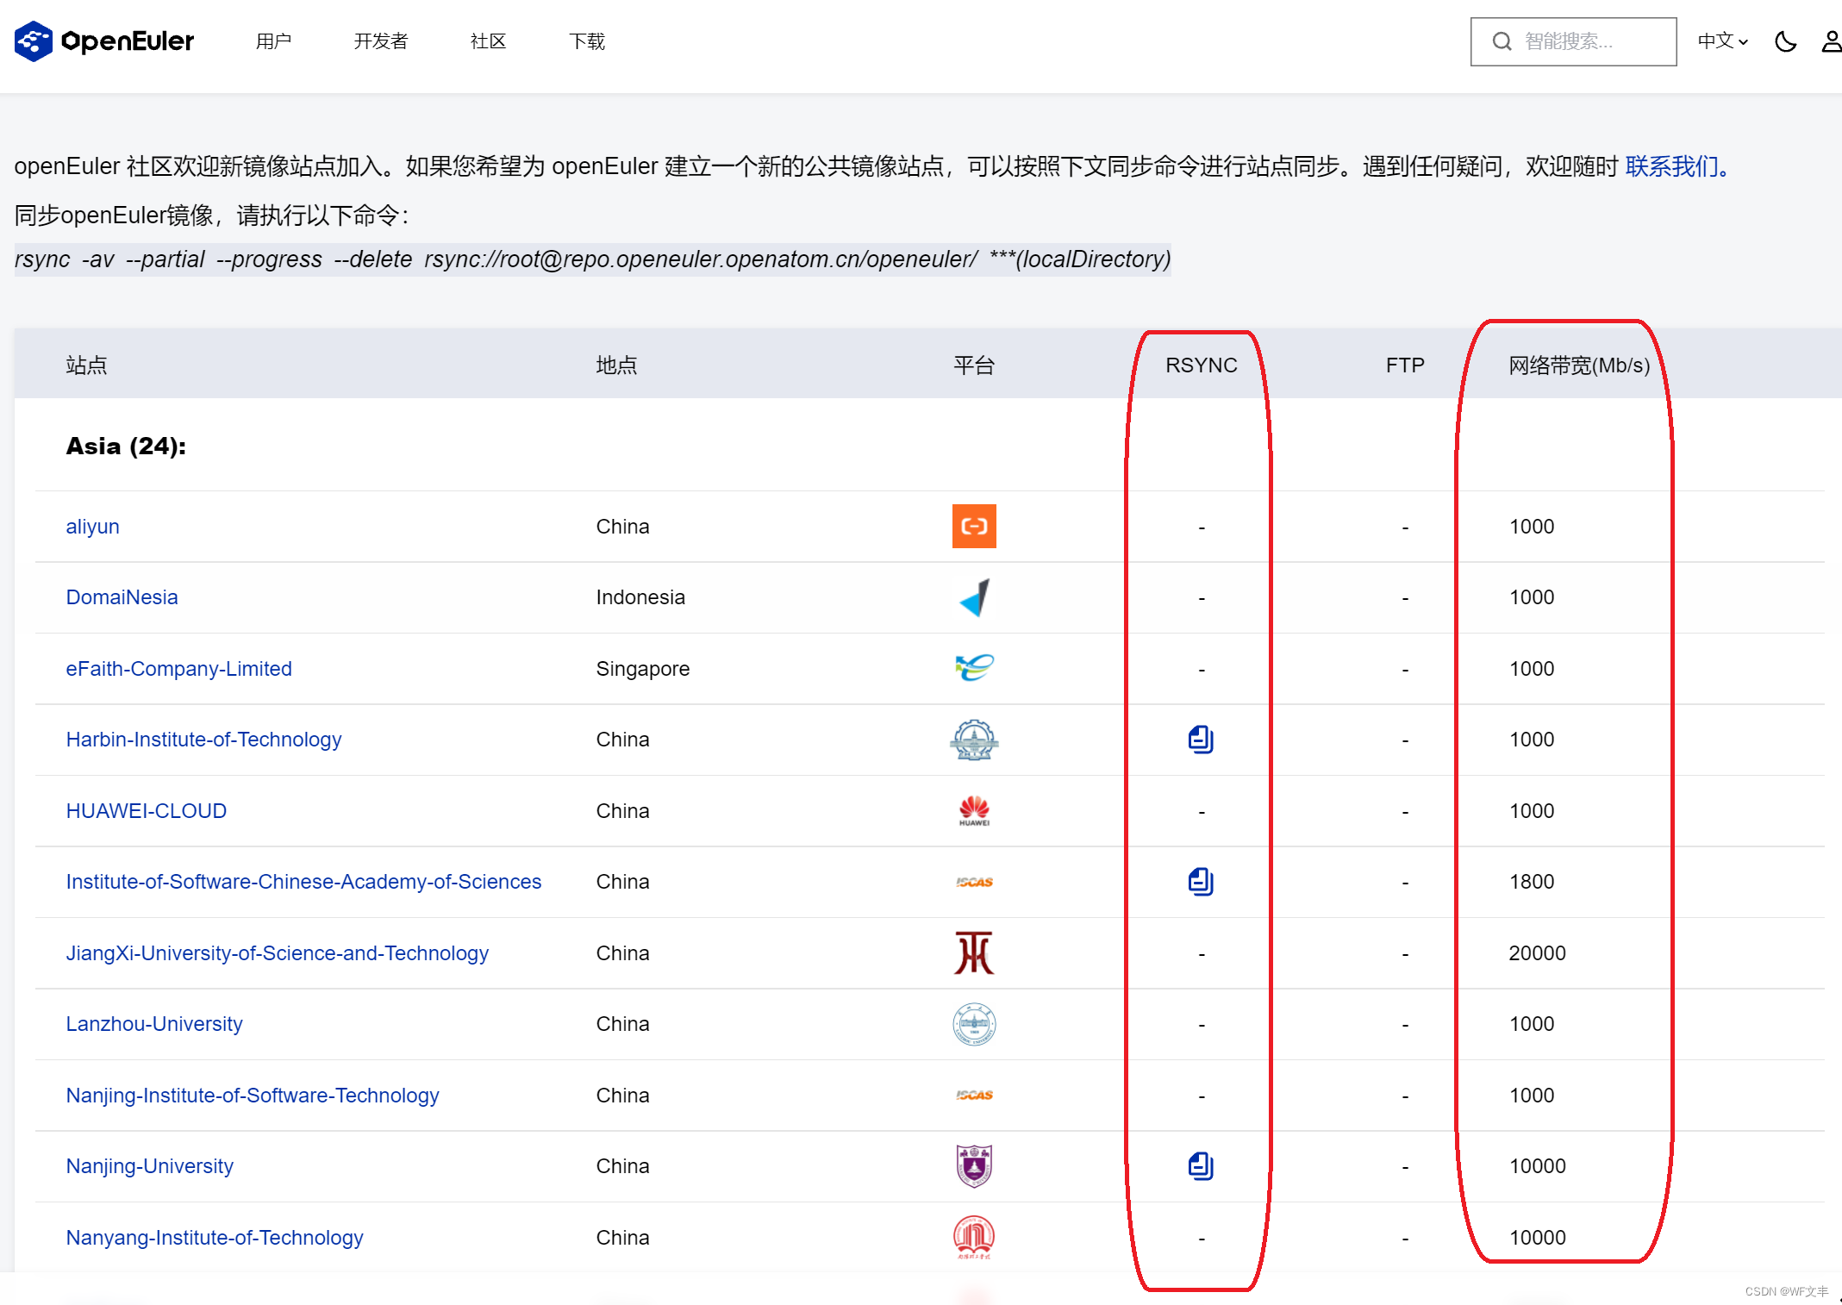This screenshot has height=1305, width=1842.
Task: Open the DomaiNesia mirror link
Action: point(122,597)
